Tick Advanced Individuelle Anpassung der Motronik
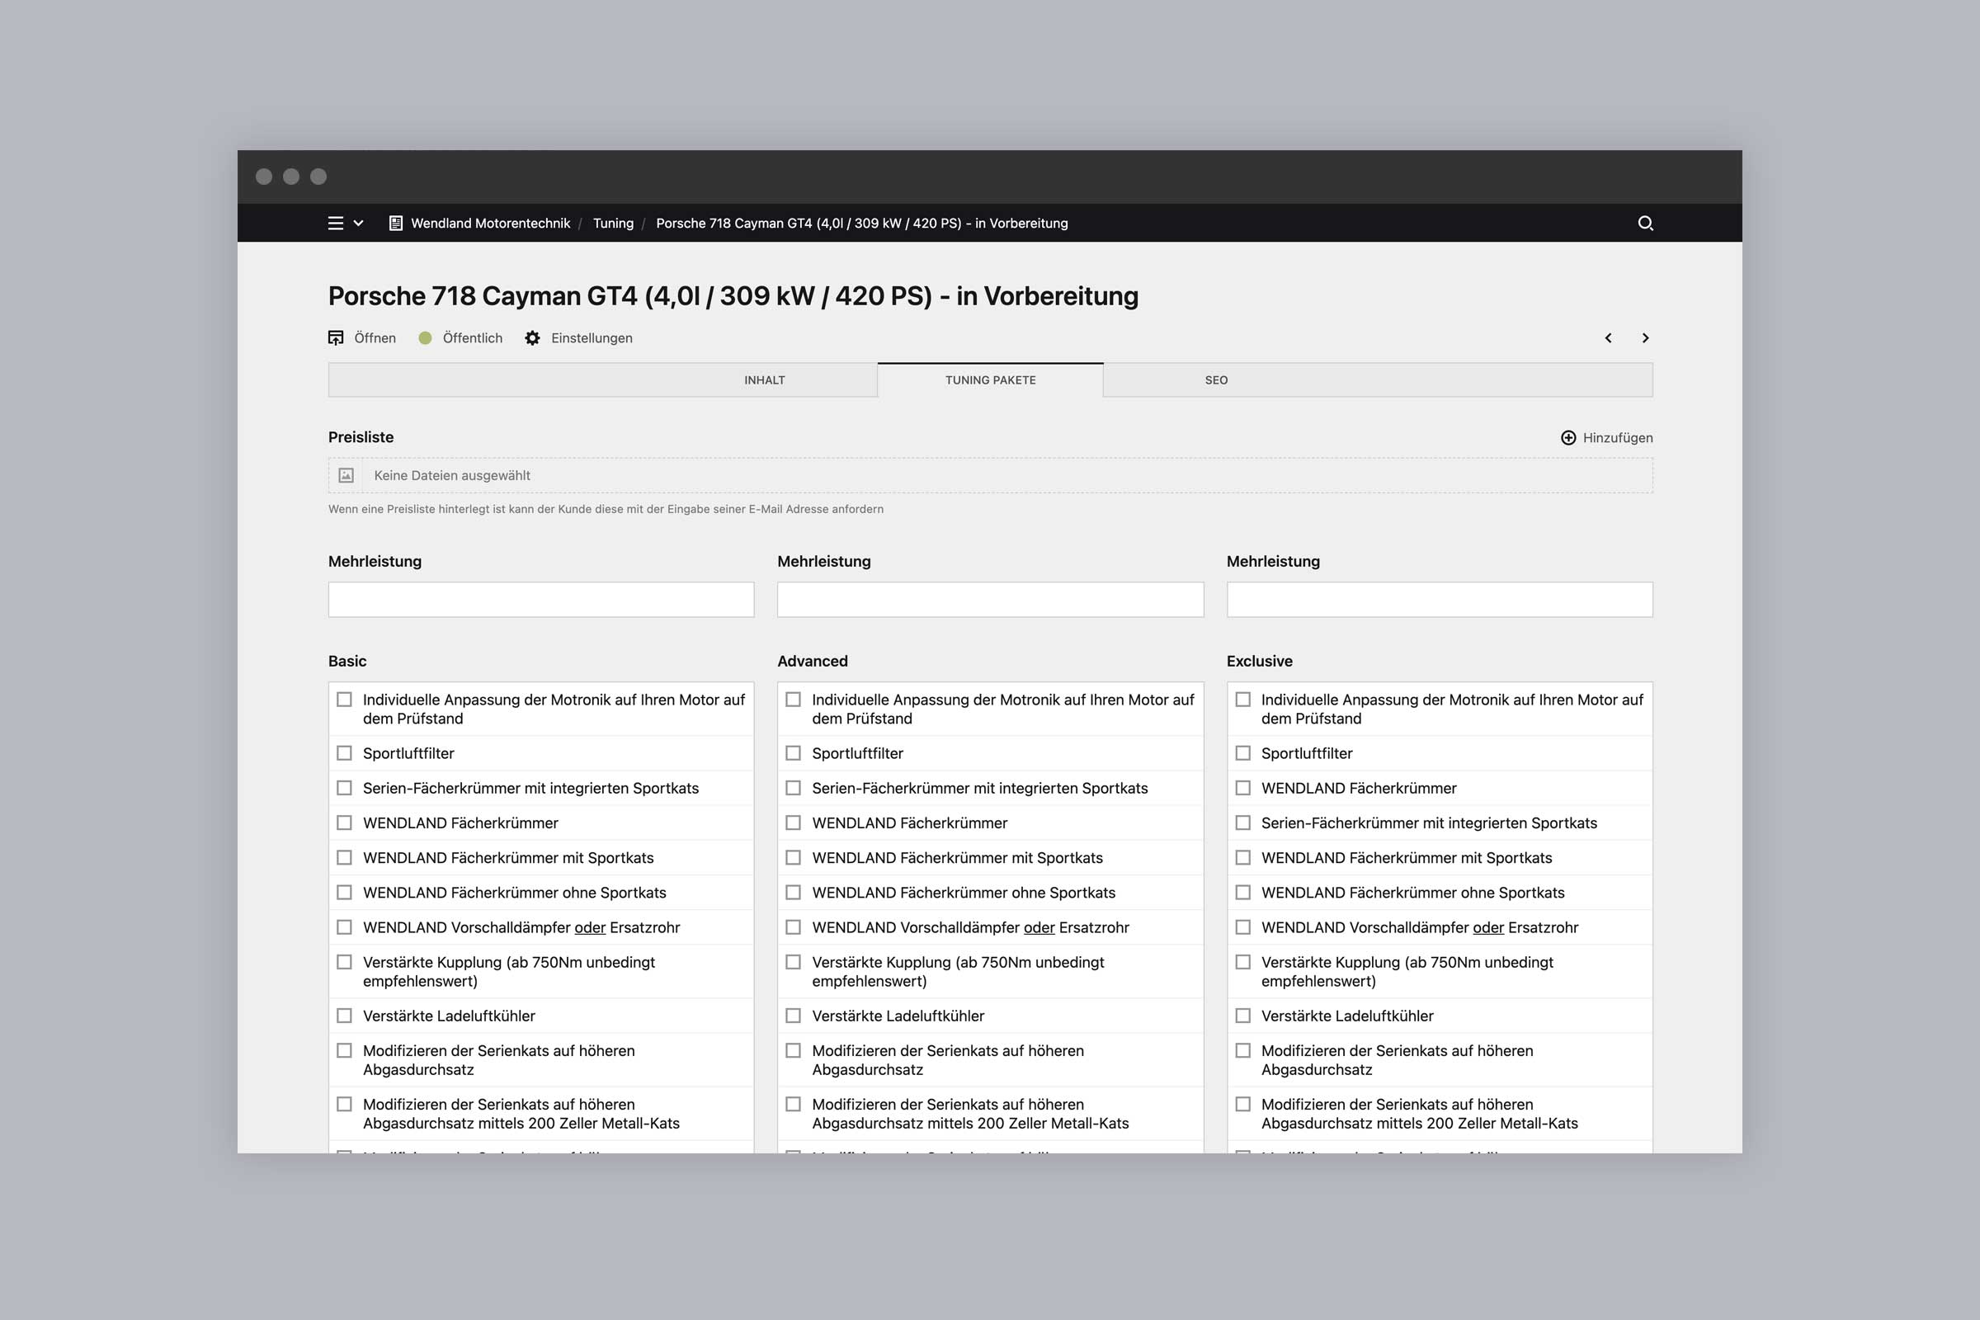The image size is (1980, 1320). (793, 700)
